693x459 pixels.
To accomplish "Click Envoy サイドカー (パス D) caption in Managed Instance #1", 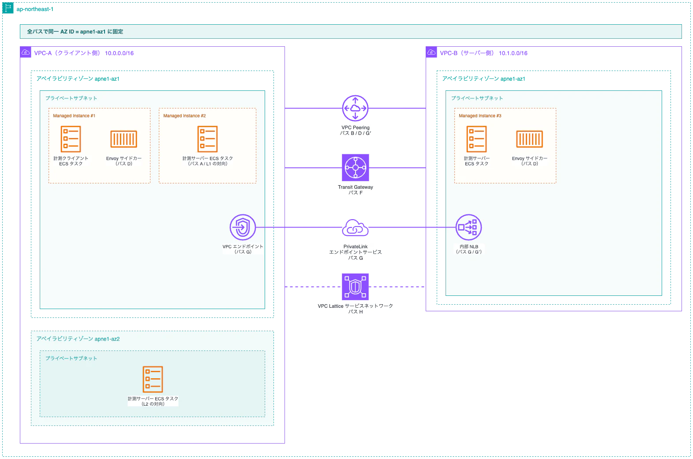I will coord(124,161).
